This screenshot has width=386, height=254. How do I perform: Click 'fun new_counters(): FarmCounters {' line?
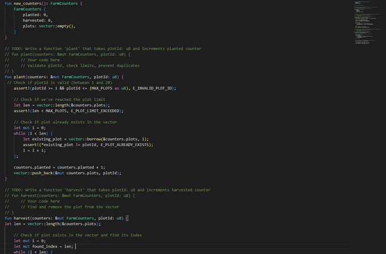coord(43,3)
